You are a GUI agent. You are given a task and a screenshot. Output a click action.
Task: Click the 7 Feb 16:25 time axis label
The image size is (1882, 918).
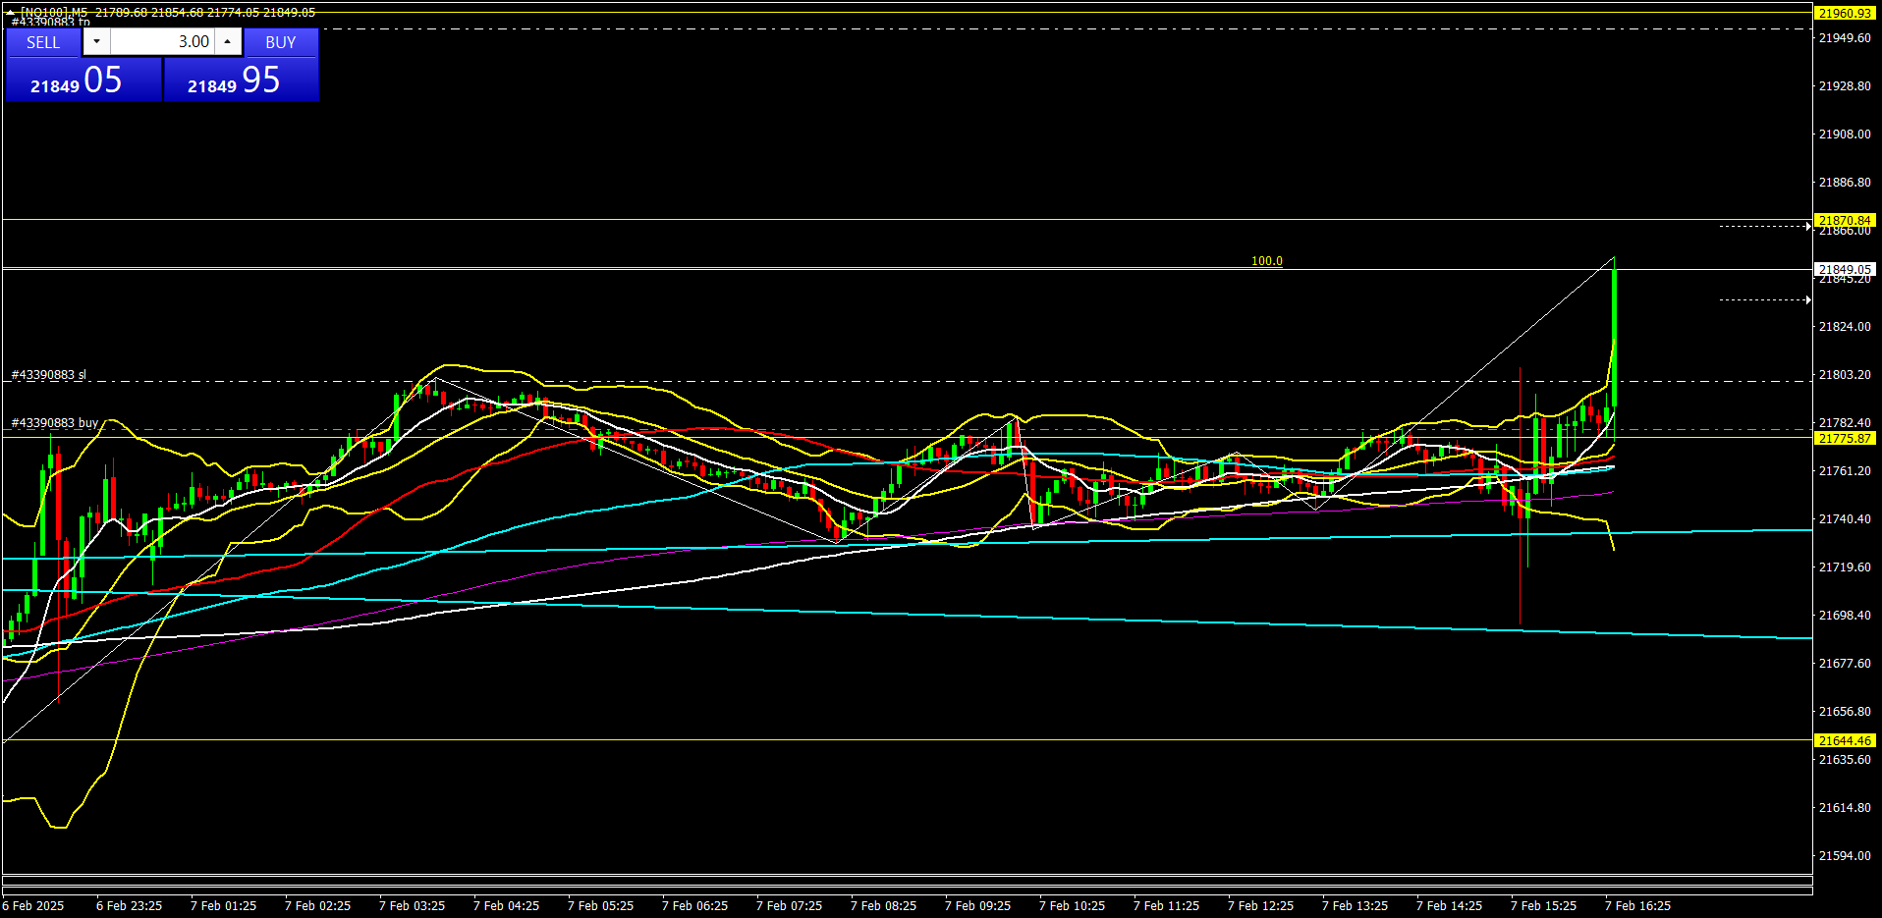point(1637,905)
